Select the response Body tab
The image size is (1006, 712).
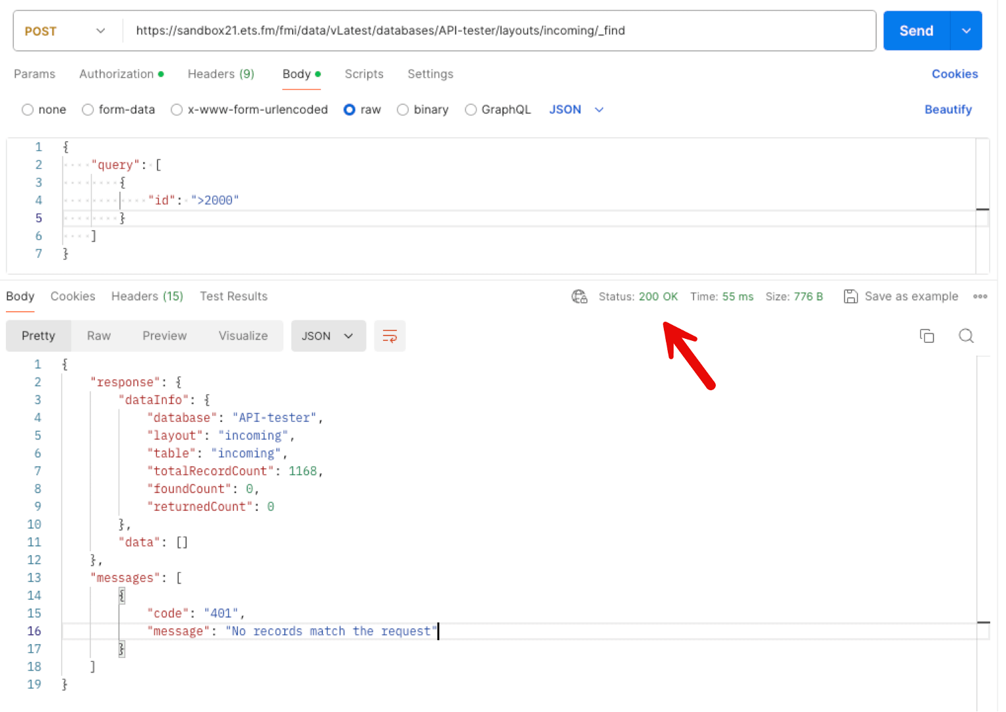click(20, 297)
